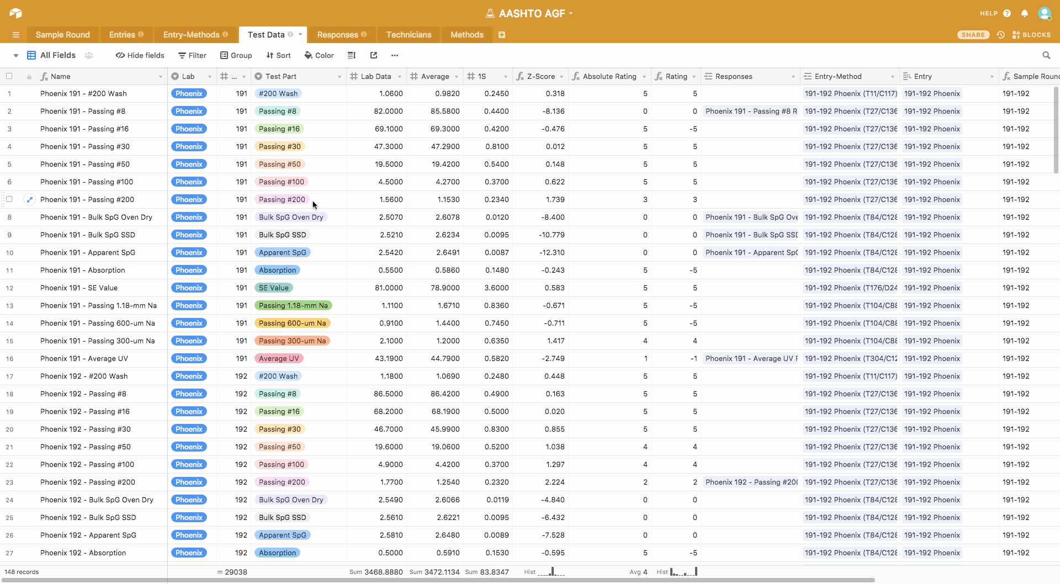This screenshot has width=1060, height=584.
Task: Click the Avg 4 Absolute Rating summary
Action: click(638, 572)
